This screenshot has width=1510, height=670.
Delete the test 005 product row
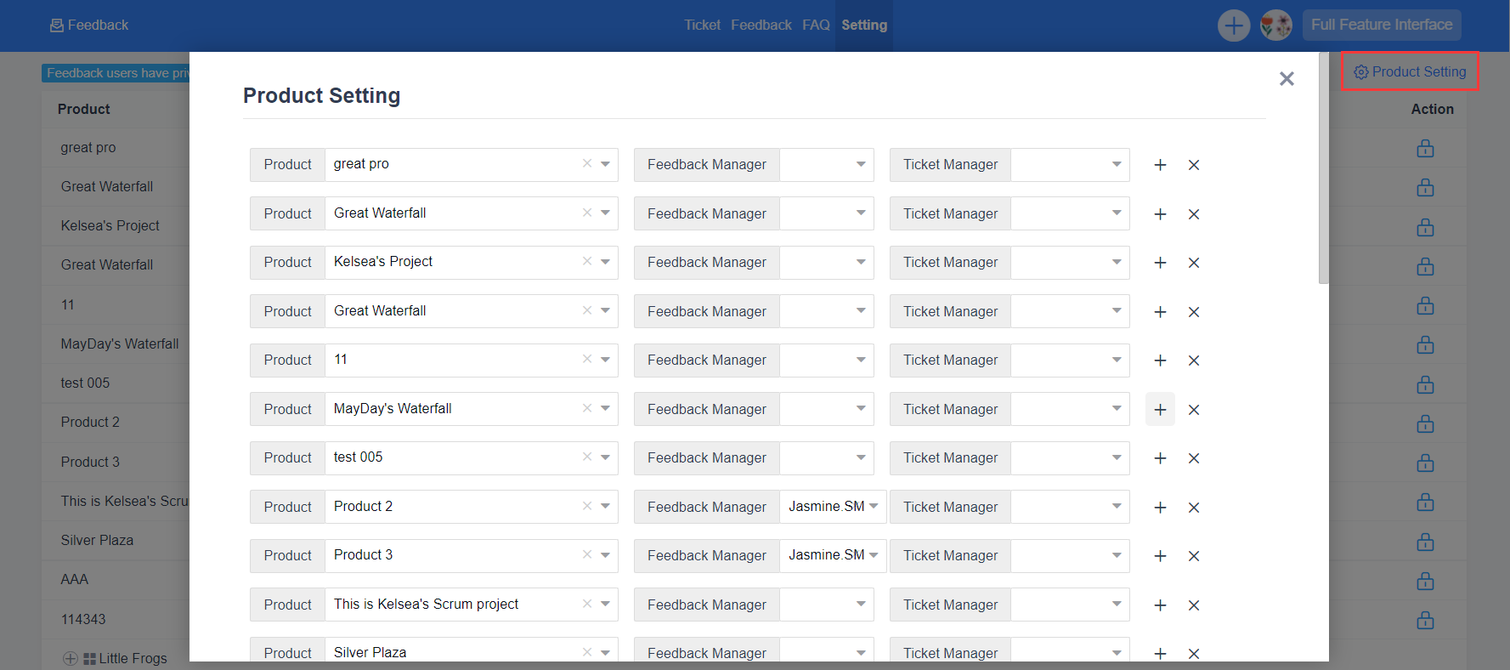coord(1194,458)
